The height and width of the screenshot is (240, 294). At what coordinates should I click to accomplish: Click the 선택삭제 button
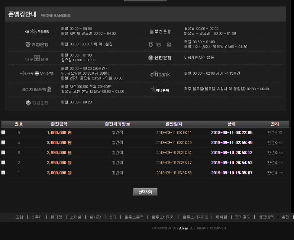[145, 192]
